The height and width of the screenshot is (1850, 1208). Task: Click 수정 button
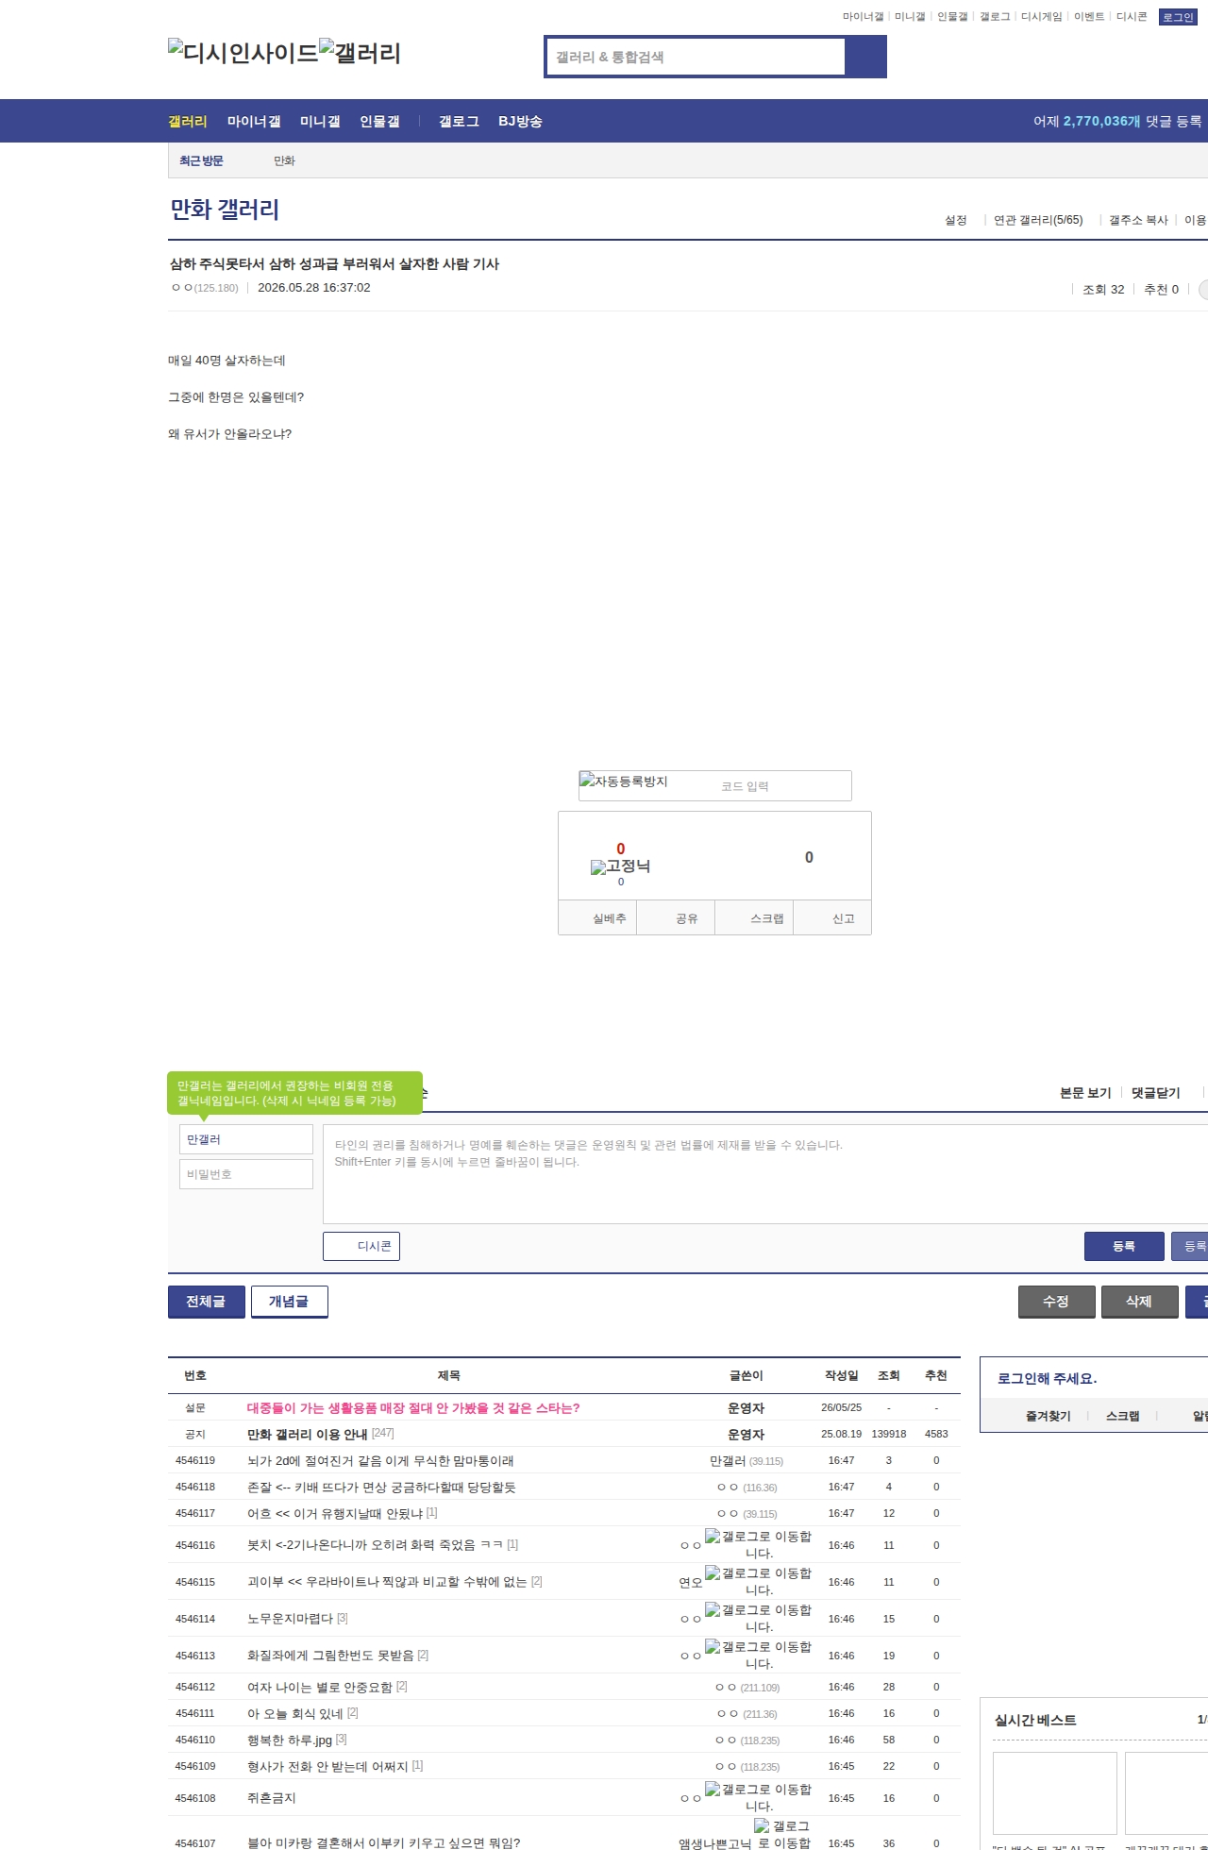point(1056,1302)
